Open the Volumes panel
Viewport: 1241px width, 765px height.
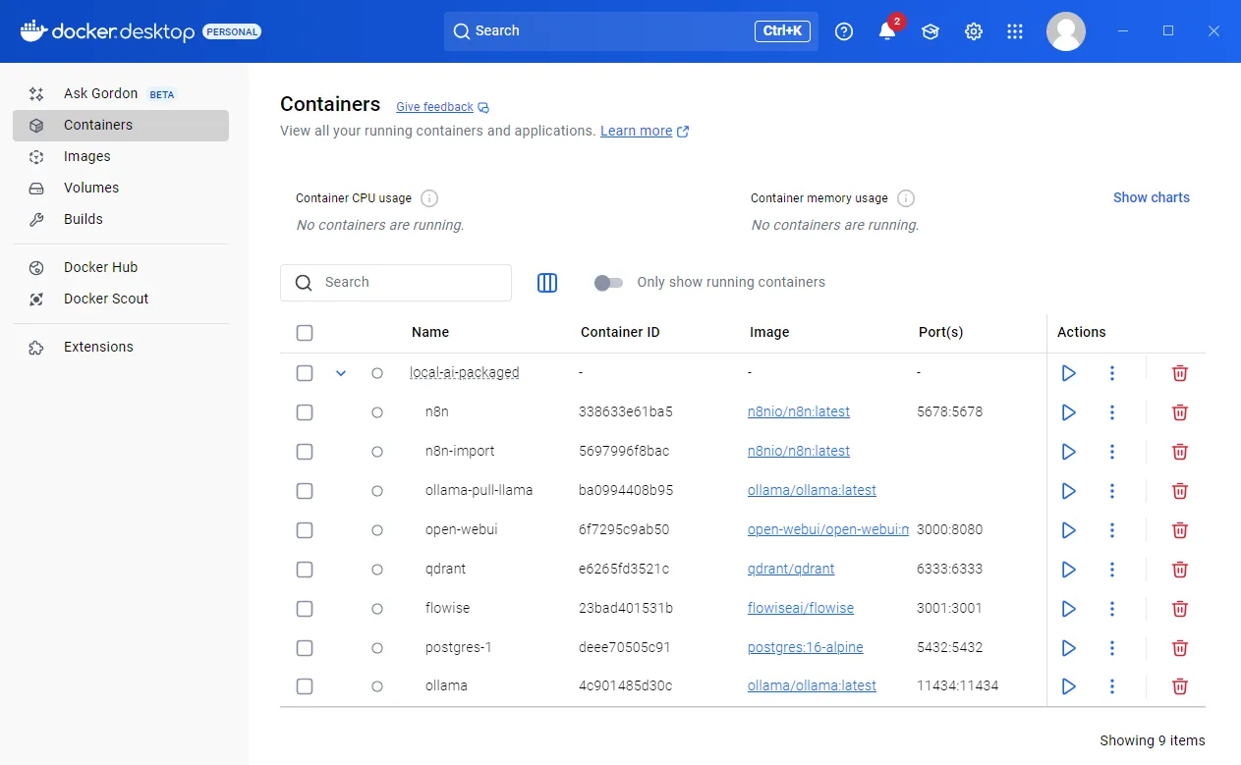[x=91, y=188]
